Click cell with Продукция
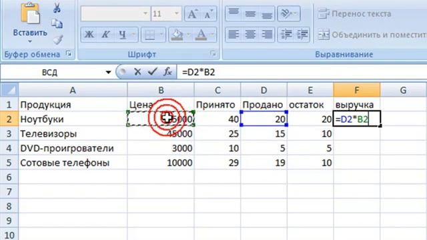Viewport: 427px width, 240px height. [73, 105]
